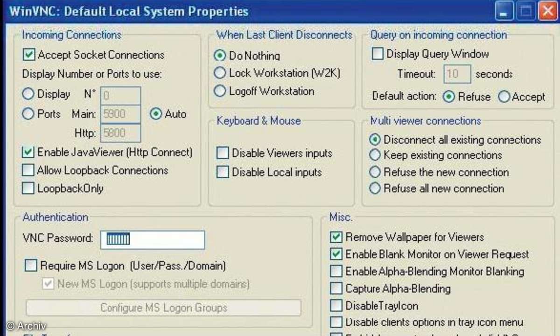Choose Refuse all new connection

pyautogui.click(x=375, y=189)
